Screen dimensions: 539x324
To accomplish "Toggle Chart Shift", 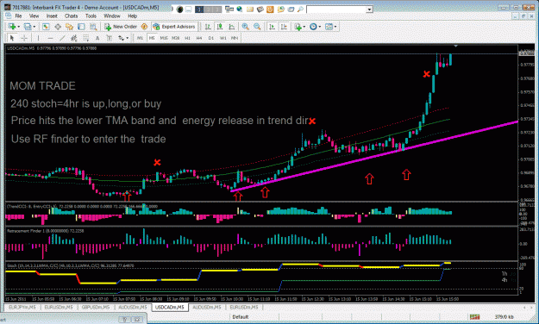I will click(x=284, y=27).
